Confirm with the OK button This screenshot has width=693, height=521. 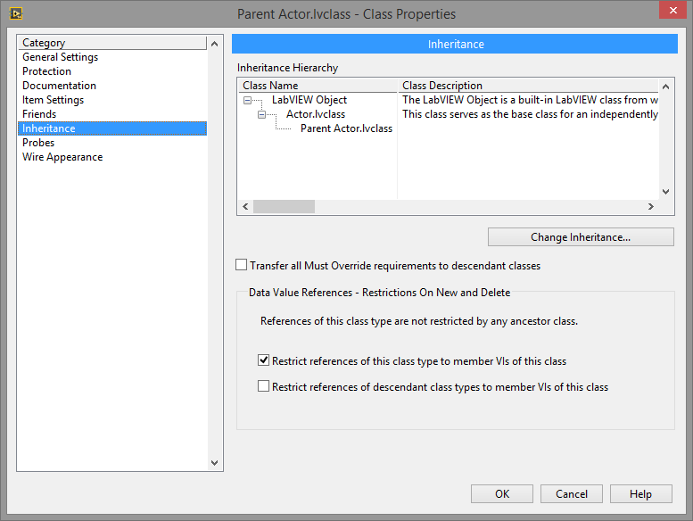[502, 493]
